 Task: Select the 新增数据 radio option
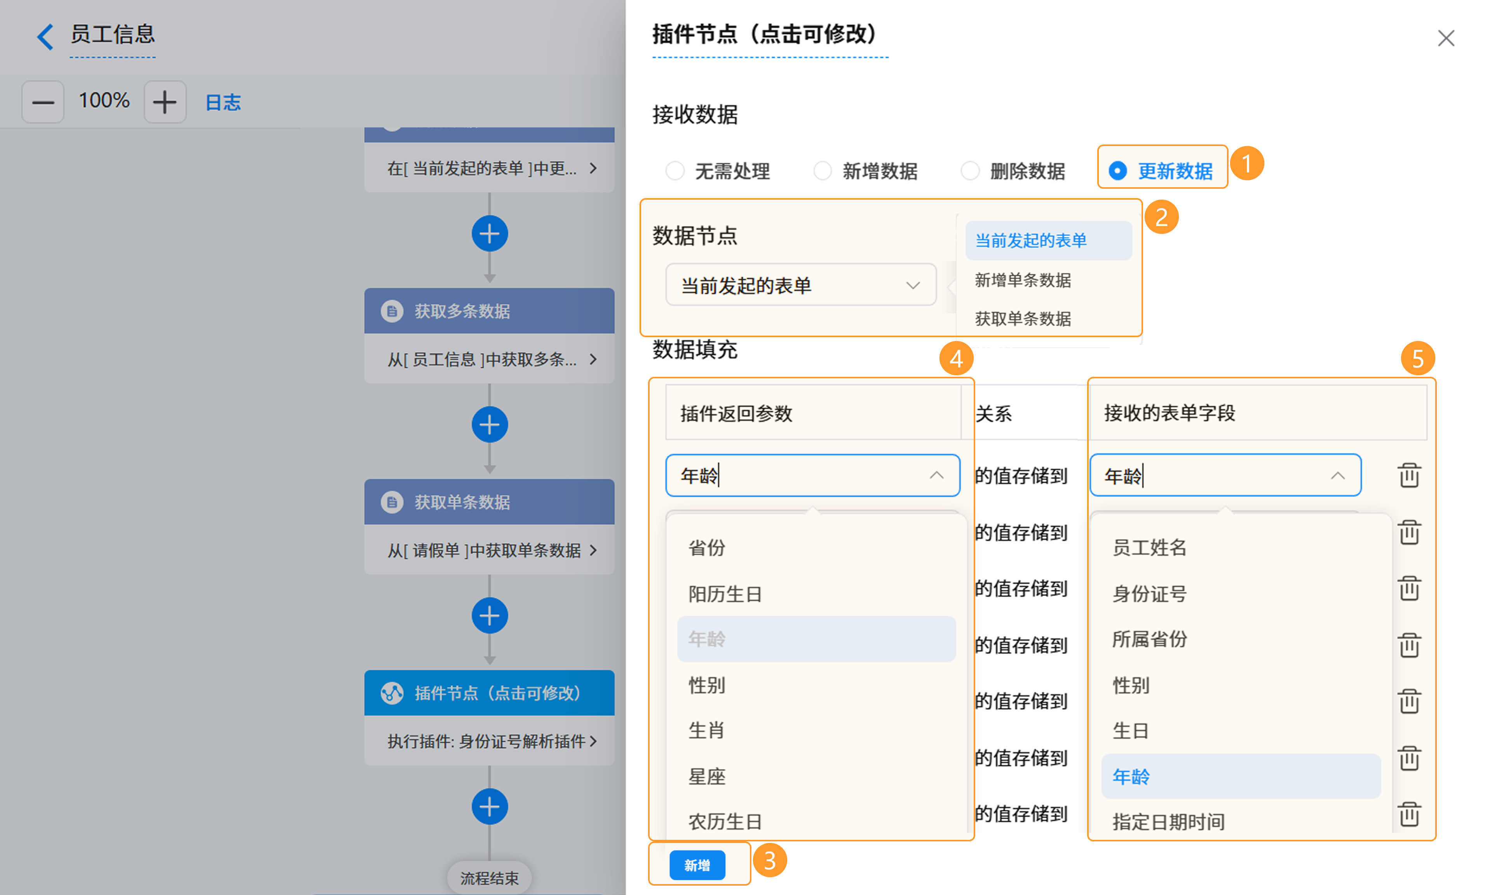(865, 171)
